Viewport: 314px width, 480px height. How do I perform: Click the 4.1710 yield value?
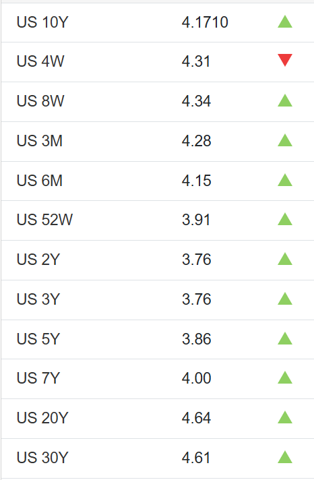[x=205, y=22]
